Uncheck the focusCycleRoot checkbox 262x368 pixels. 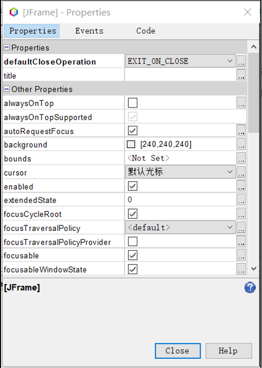click(133, 214)
